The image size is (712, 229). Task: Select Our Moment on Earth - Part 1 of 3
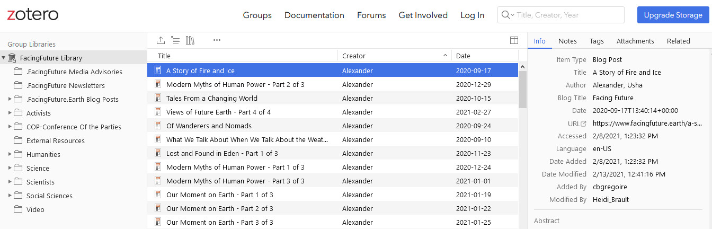coord(333,195)
